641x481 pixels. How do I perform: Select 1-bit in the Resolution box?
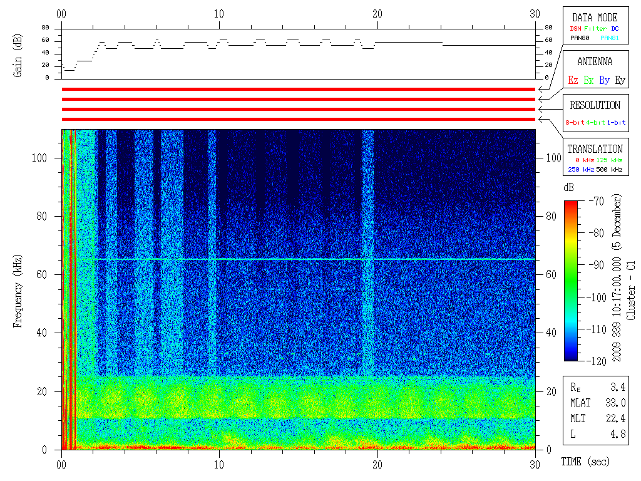(x=616, y=123)
